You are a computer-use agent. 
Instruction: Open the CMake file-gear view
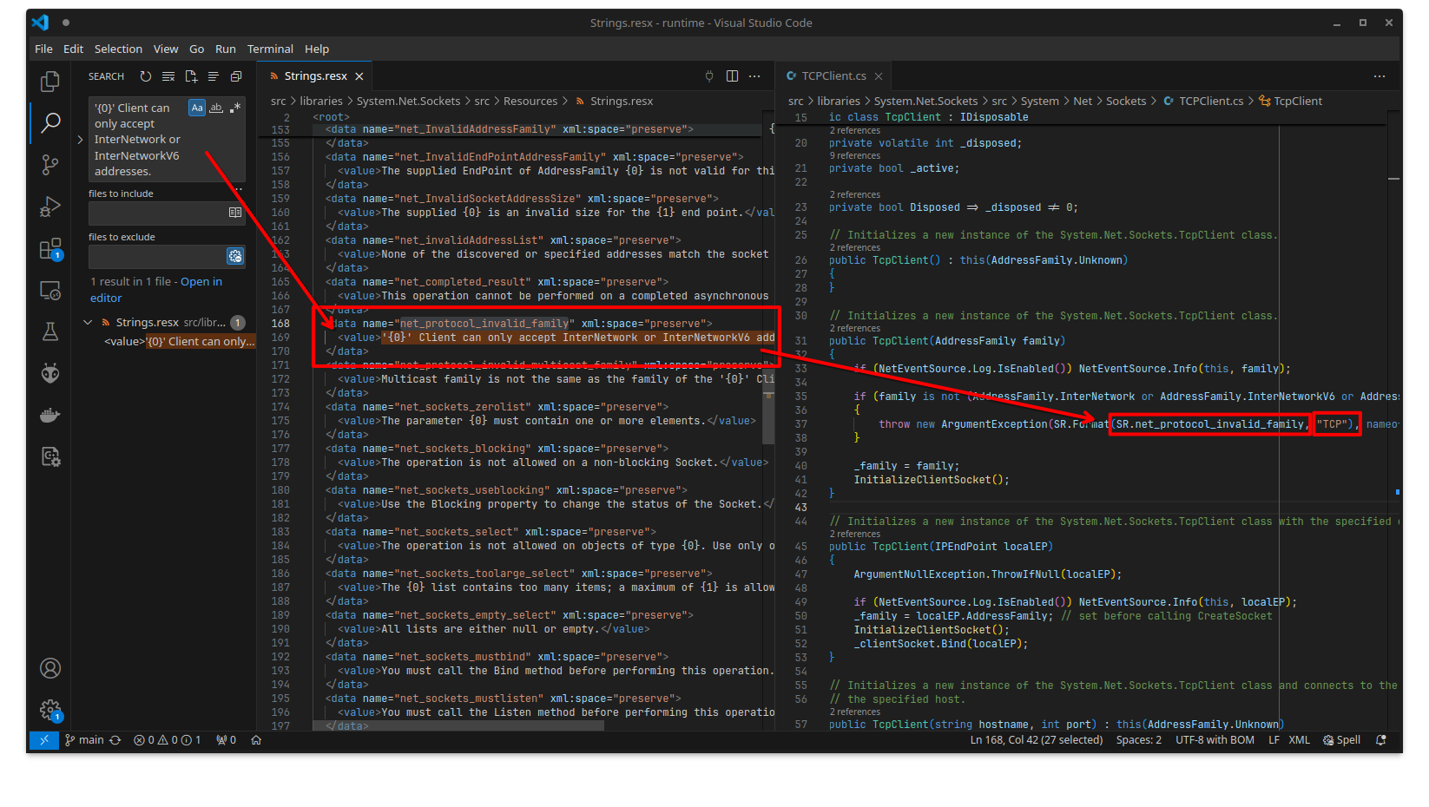50,456
